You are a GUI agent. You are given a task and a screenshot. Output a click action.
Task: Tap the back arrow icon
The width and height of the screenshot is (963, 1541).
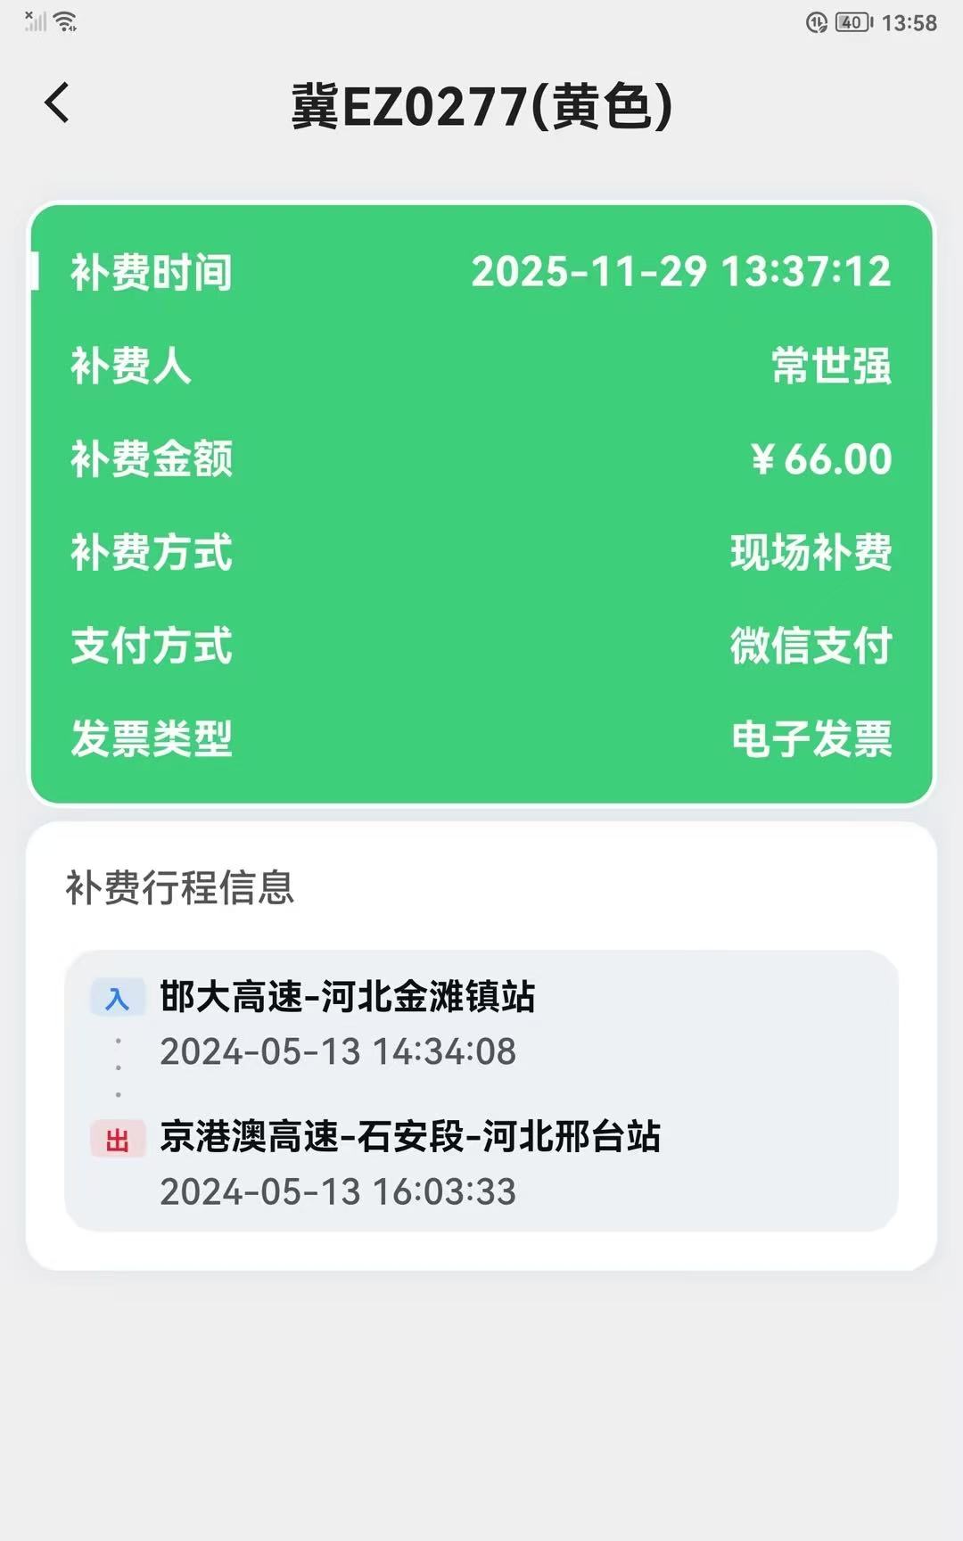click(57, 103)
